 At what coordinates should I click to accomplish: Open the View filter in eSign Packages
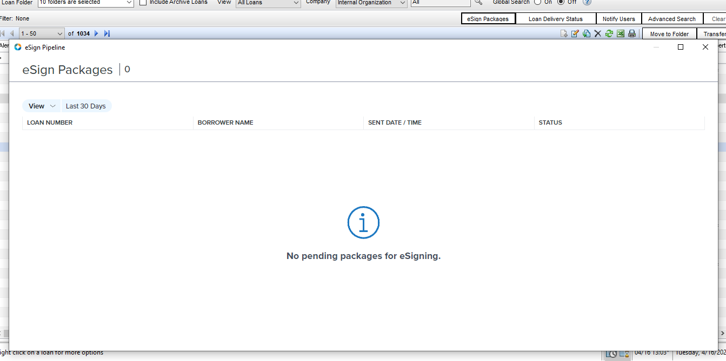[42, 106]
